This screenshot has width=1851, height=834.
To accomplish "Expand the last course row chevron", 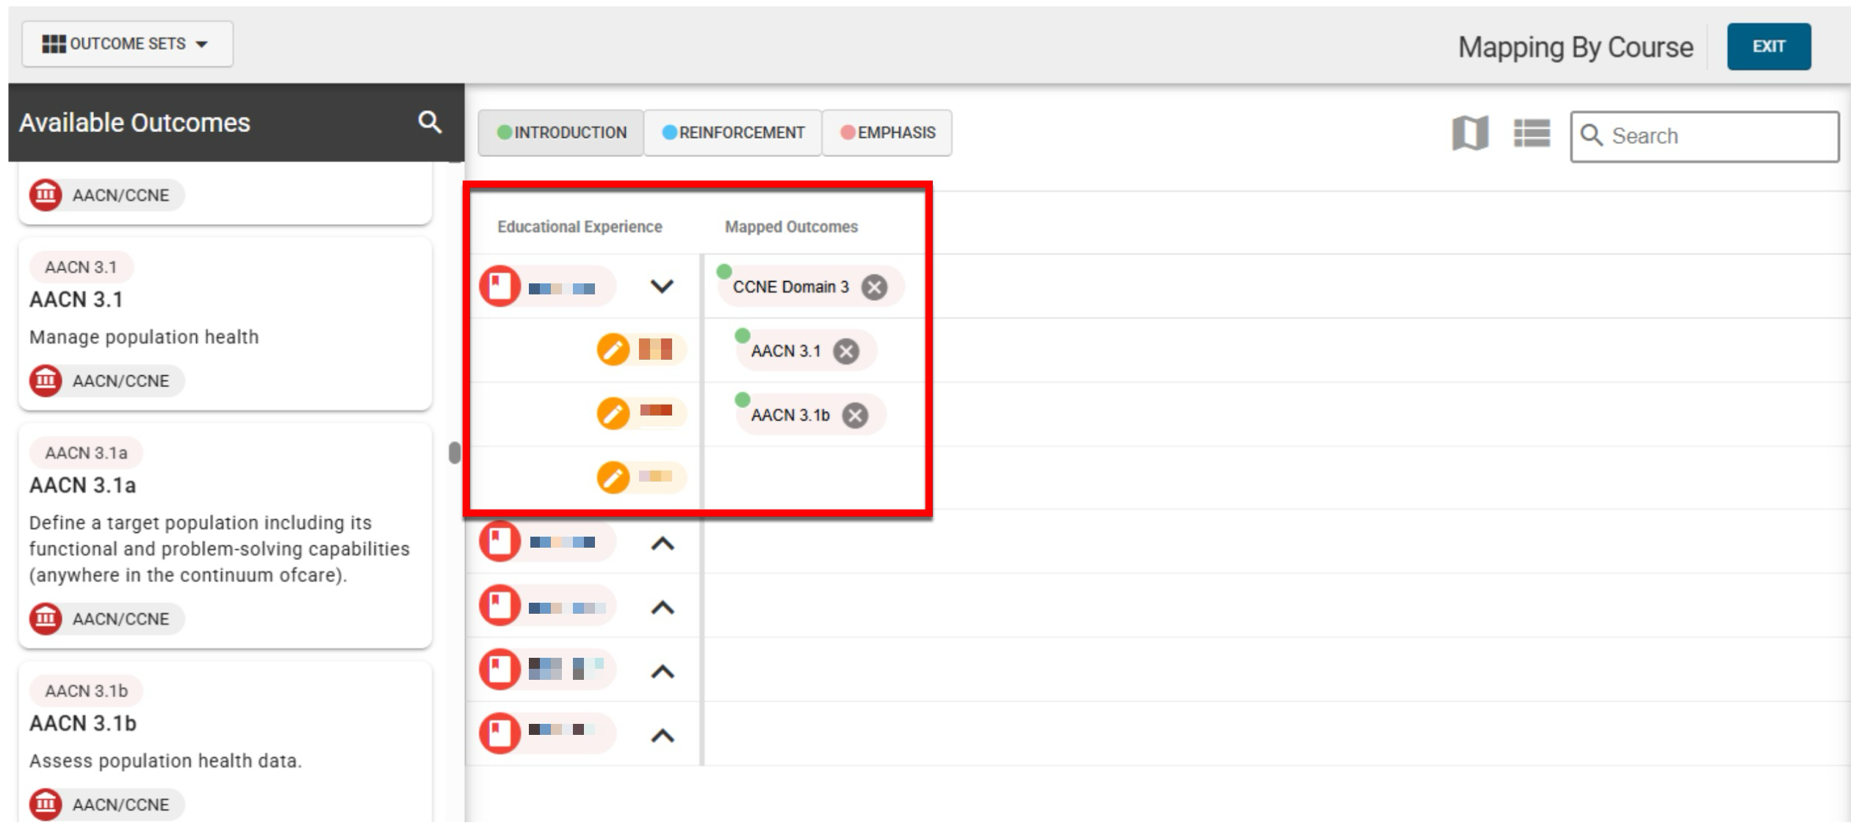I will click(x=662, y=735).
